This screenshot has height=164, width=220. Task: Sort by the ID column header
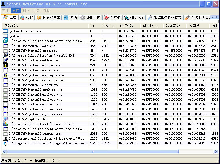[94, 26]
